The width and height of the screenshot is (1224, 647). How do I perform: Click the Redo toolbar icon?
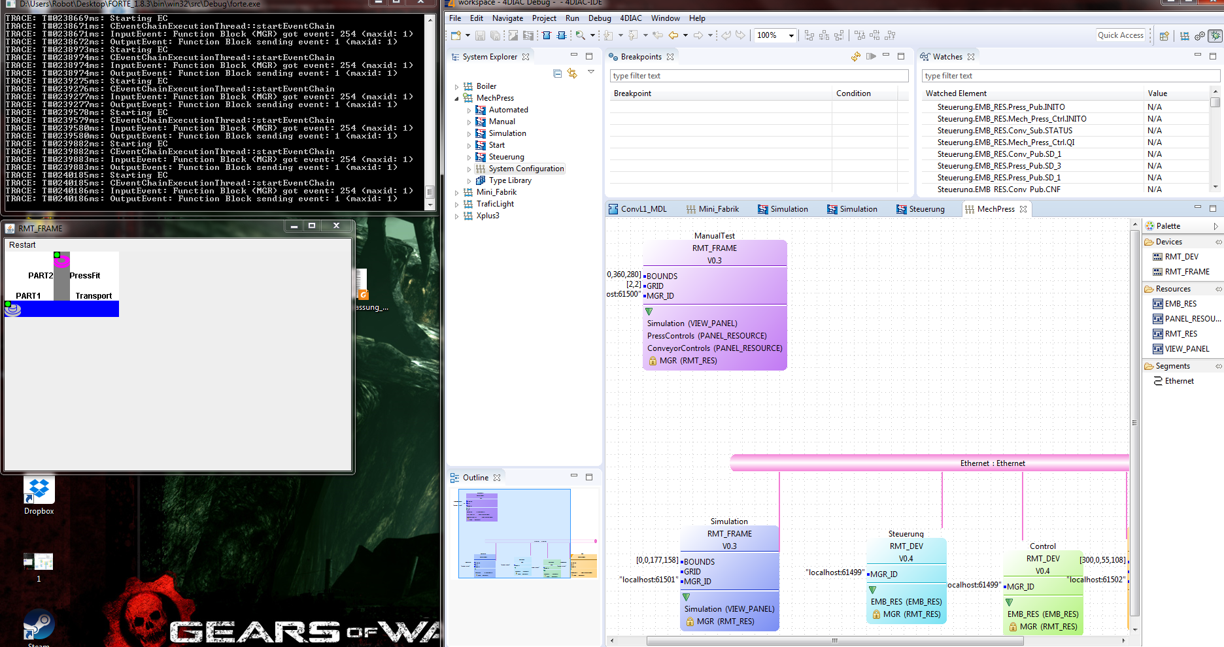point(740,35)
